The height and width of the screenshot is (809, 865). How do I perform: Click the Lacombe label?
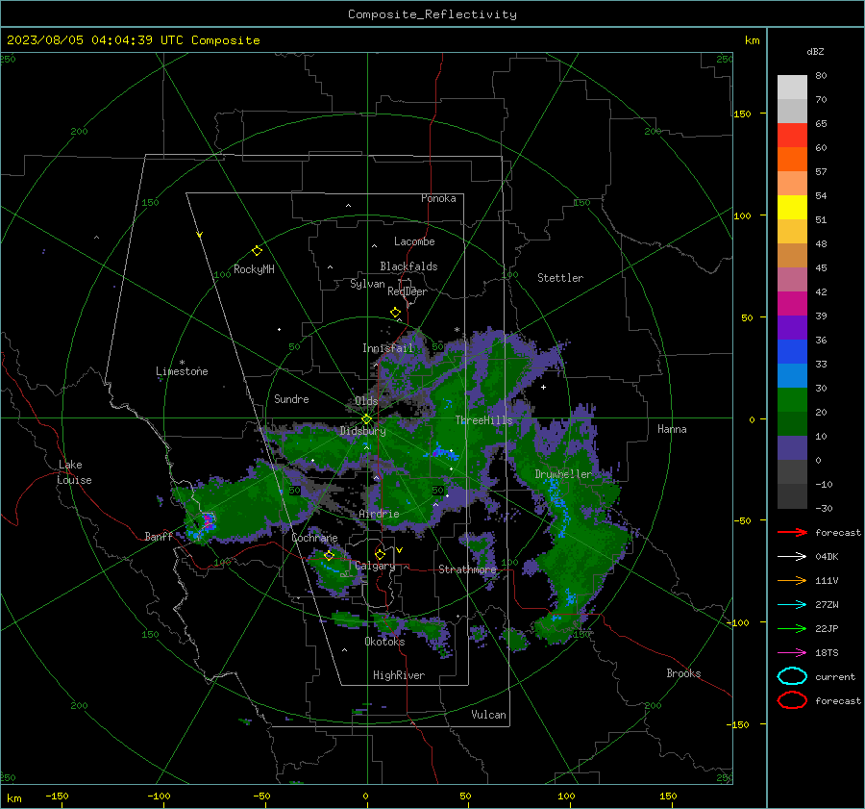click(414, 241)
